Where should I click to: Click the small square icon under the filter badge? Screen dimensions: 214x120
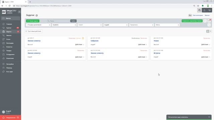click(x=209, y=25)
